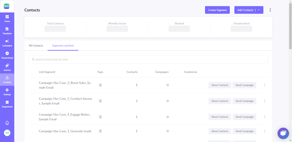The height and width of the screenshot is (142, 292).
Task: Switch to the All Contacts tab
Action: [36, 46]
